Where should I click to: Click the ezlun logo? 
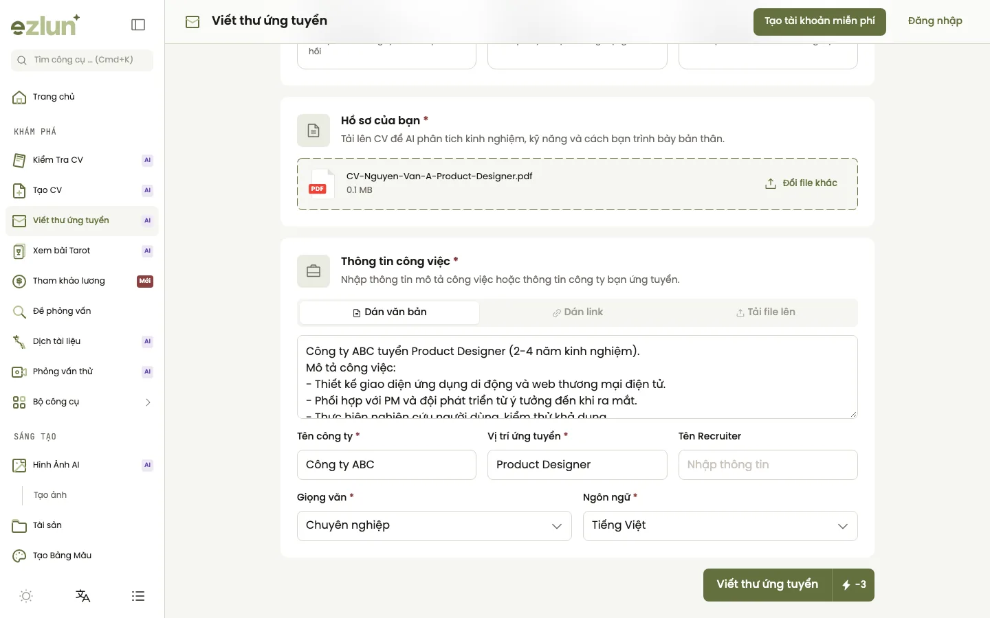coord(45,25)
